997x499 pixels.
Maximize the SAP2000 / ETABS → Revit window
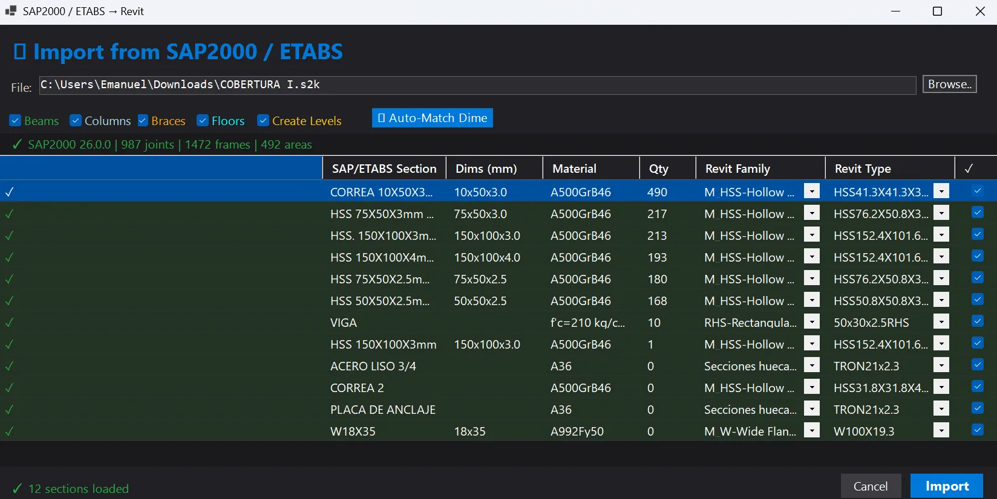tap(938, 11)
